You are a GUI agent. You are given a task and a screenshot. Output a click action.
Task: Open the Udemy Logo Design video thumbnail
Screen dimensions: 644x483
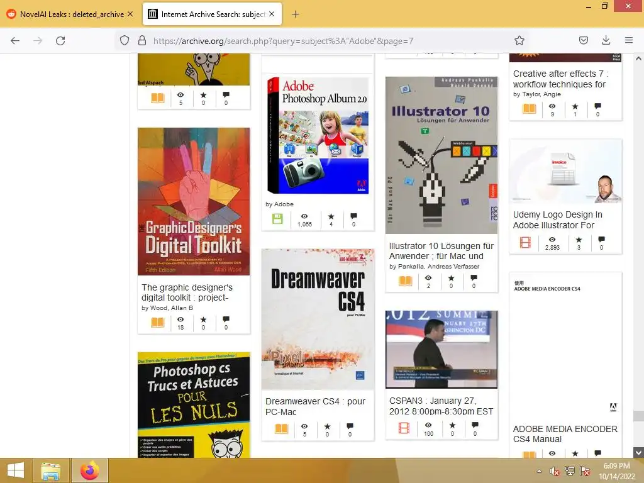(x=565, y=171)
